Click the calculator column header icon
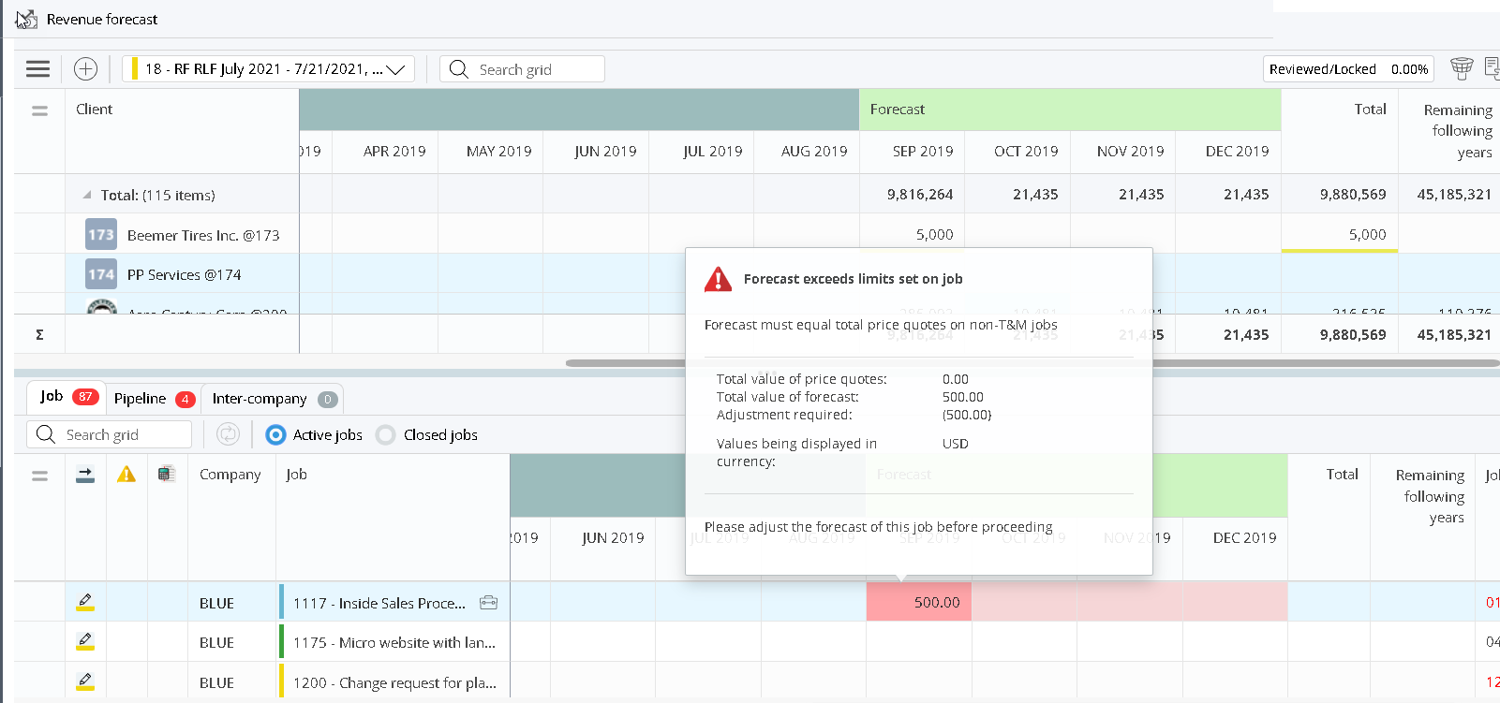 click(167, 475)
